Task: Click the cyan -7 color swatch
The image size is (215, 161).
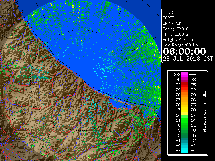Action: pyautogui.click(x=185, y=150)
